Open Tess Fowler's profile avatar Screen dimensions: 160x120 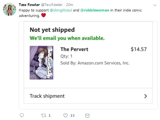[10, 9]
